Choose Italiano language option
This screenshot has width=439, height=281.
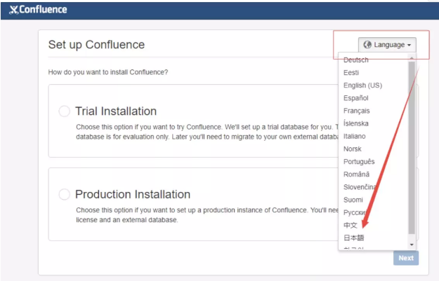click(355, 136)
